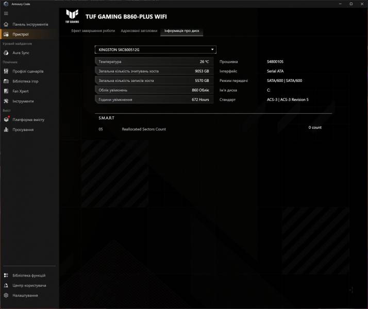368x309 pixels.
Task: Click the Просування chart icon
Action: point(6,130)
